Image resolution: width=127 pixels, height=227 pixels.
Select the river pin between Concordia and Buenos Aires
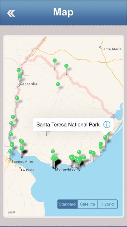coord(17,98)
